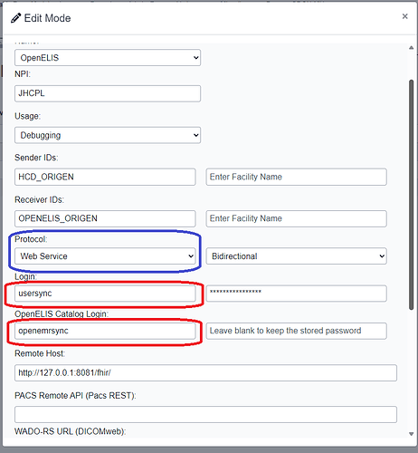
Task: Click the masked login password field
Action: coord(296,294)
